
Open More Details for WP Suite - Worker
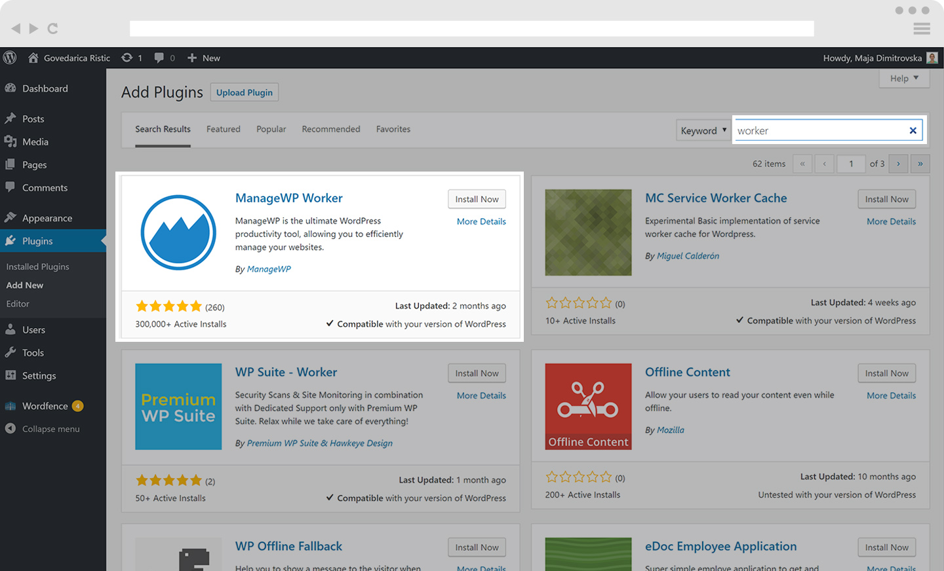pos(481,396)
